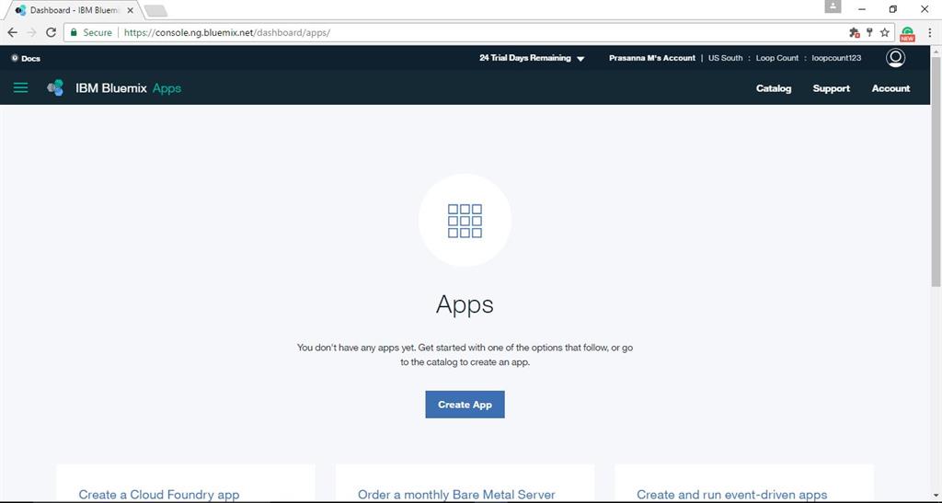The width and height of the screenshot is (942, 503).
Task: Bookmark page with the star icon
Action: point(884,32)
